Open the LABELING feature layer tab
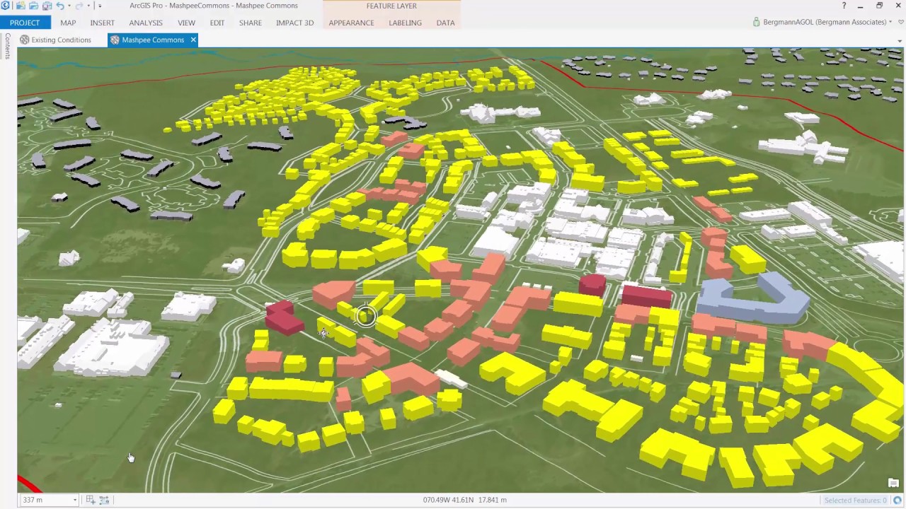The height and width of the screenshot is (509, 906). 405,23
